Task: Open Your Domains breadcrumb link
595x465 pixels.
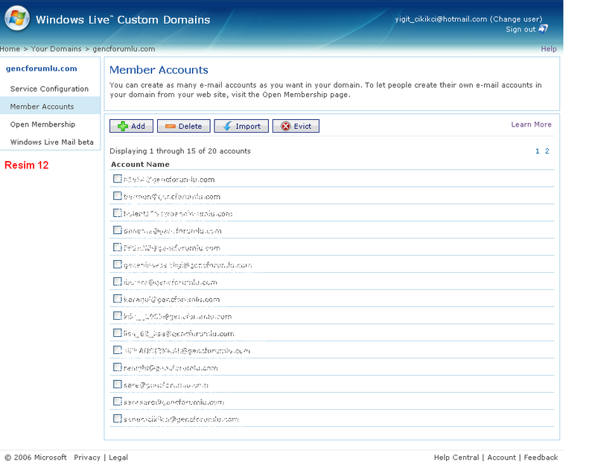Action: [x=56, y=49]
